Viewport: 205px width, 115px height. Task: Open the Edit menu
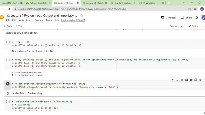click(x=14, y=20)
